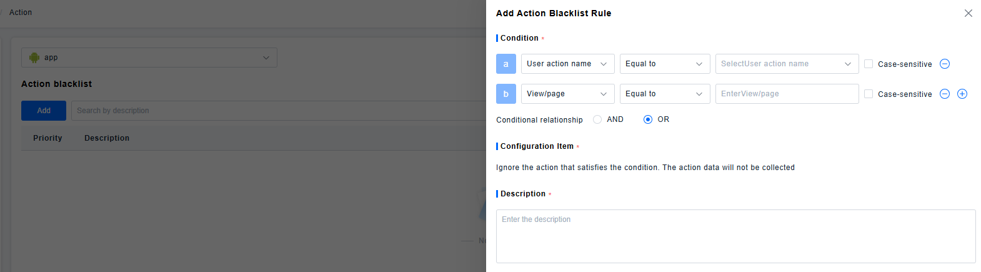
Task: Click the Android app icon
Action: pyautogui.click(x=34, y=58)
